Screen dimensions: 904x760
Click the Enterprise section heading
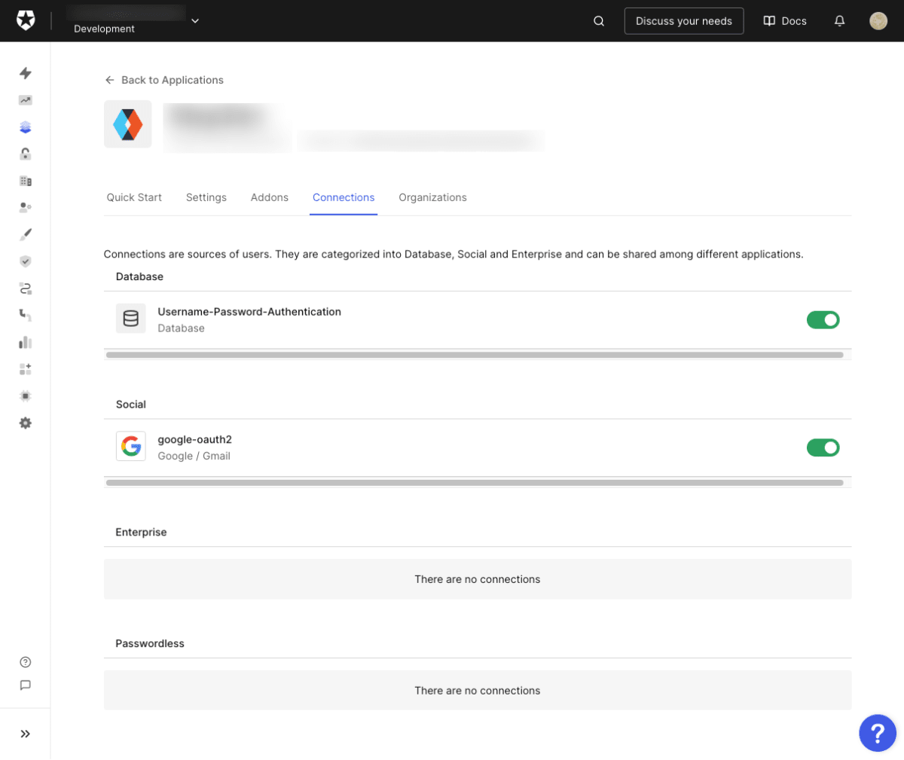(x=141, y=532)
